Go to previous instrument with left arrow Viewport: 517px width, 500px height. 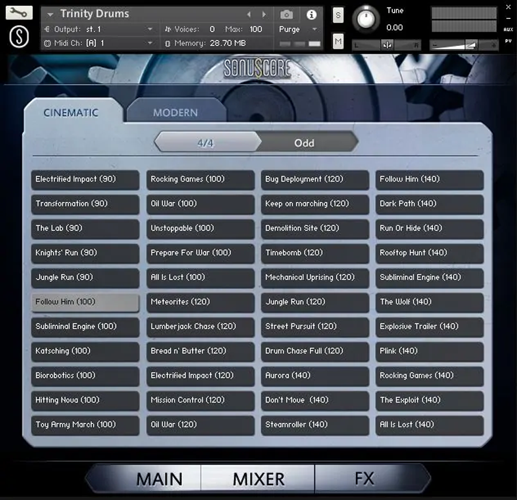pos(249,14)
